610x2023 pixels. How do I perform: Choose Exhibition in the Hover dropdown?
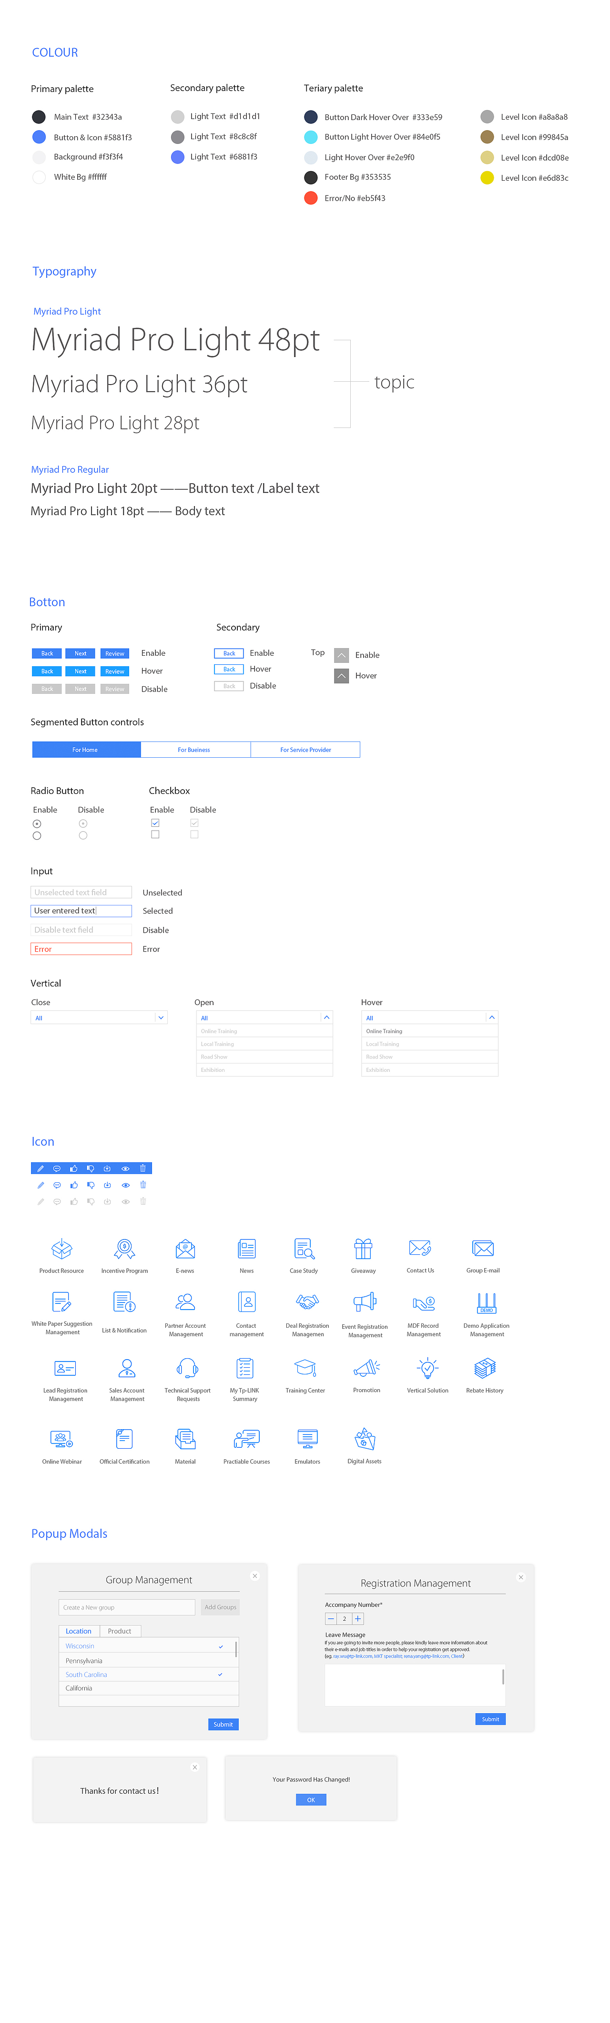[x=429, y=1069]
